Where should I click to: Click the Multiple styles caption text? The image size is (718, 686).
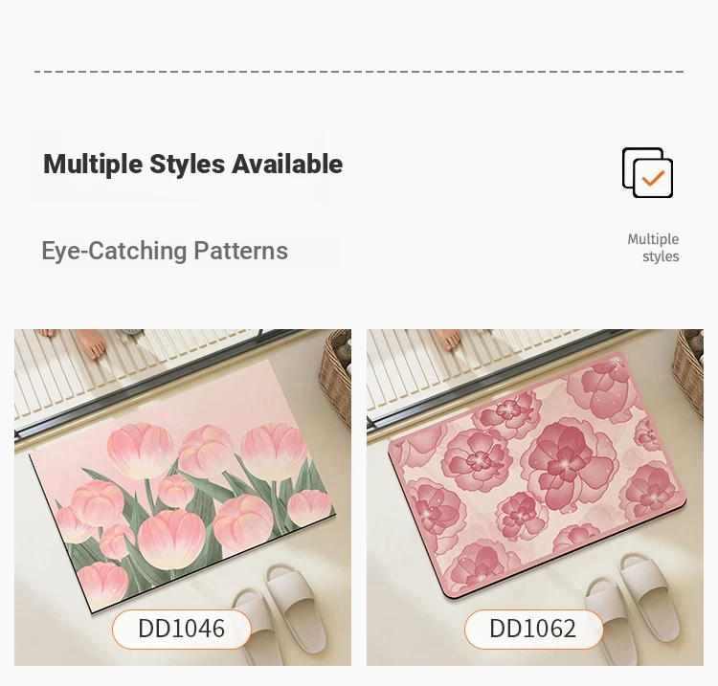(x=653, y=248)
